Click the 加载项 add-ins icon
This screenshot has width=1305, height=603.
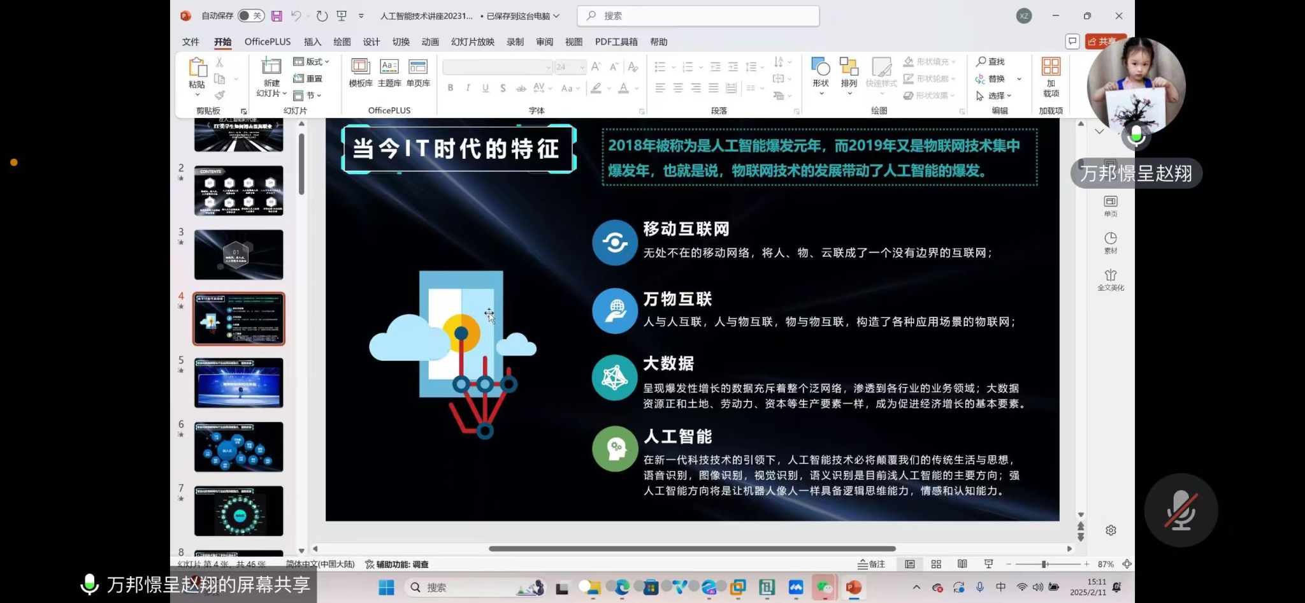tap(1051, 68)
